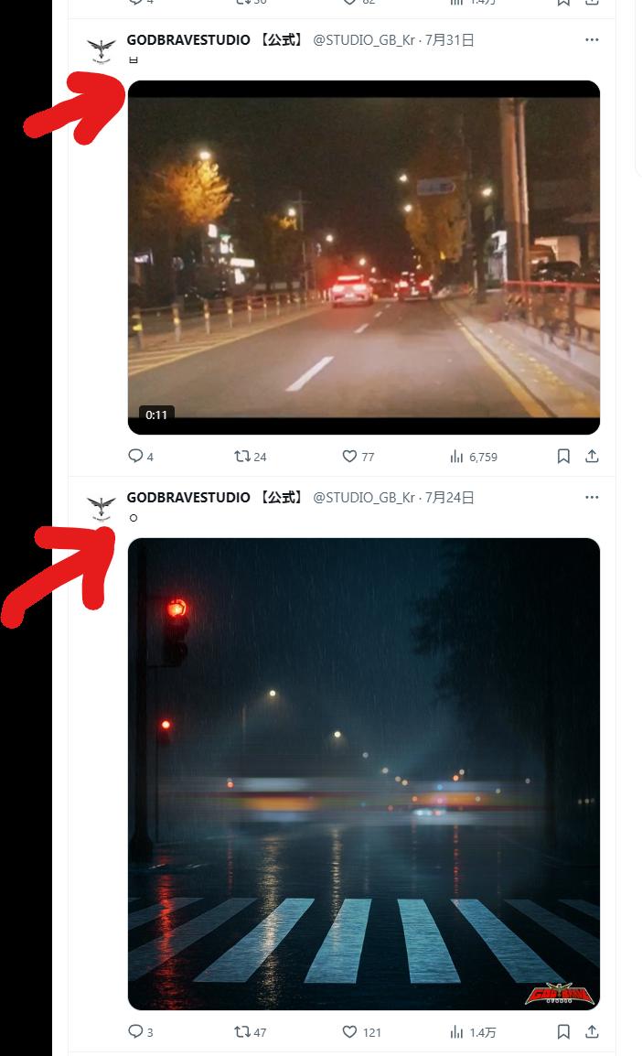
Task: Click the avatar on the July 24 post
Action: (101, 507)
